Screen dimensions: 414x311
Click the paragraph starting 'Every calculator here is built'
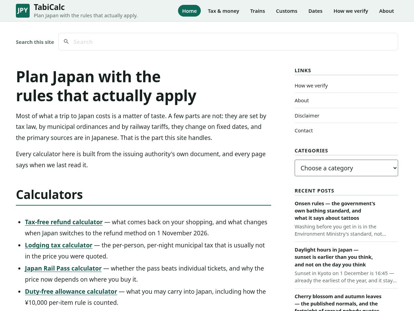click(141, 159)
